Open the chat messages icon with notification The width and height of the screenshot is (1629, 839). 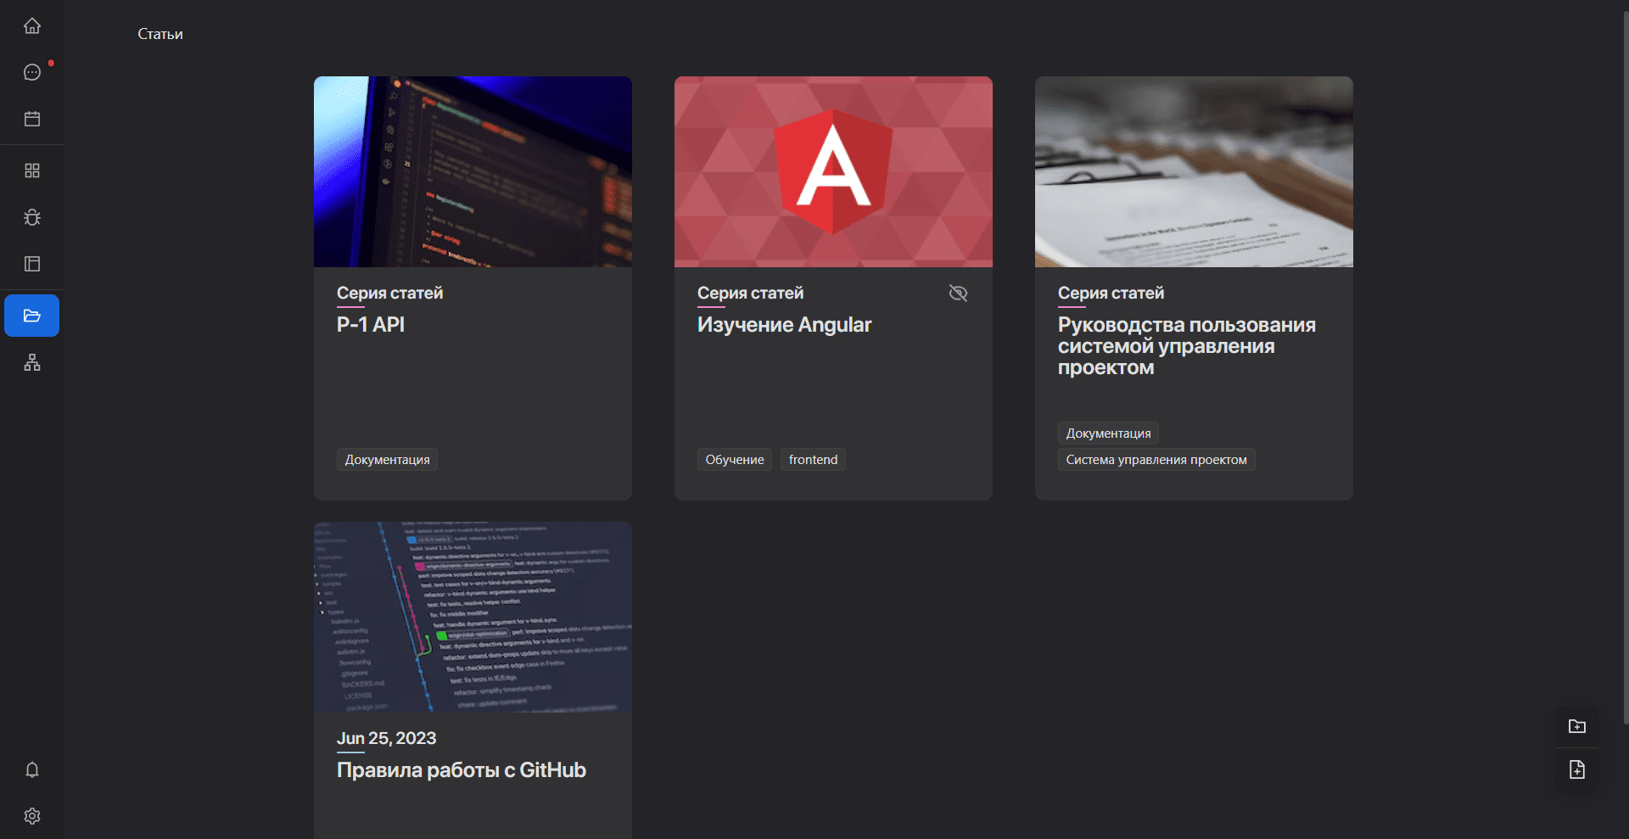tap(32, 72)
